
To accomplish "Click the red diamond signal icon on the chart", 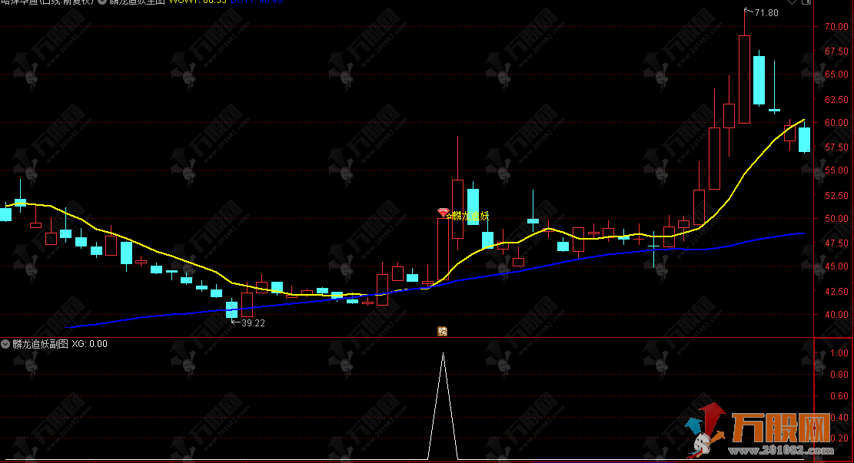I will 444,213.
